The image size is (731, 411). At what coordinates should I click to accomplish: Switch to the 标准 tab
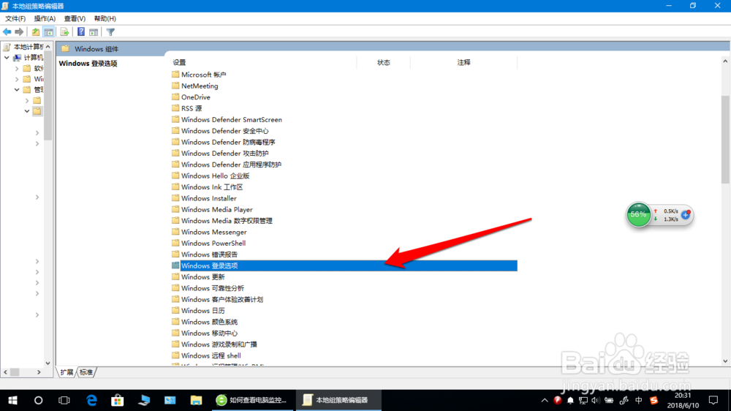(x=86, y=372)
